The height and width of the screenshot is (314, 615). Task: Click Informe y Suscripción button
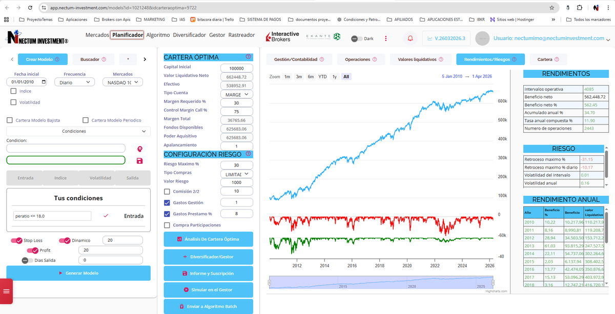pyautogui.click(x=208, y=273)
